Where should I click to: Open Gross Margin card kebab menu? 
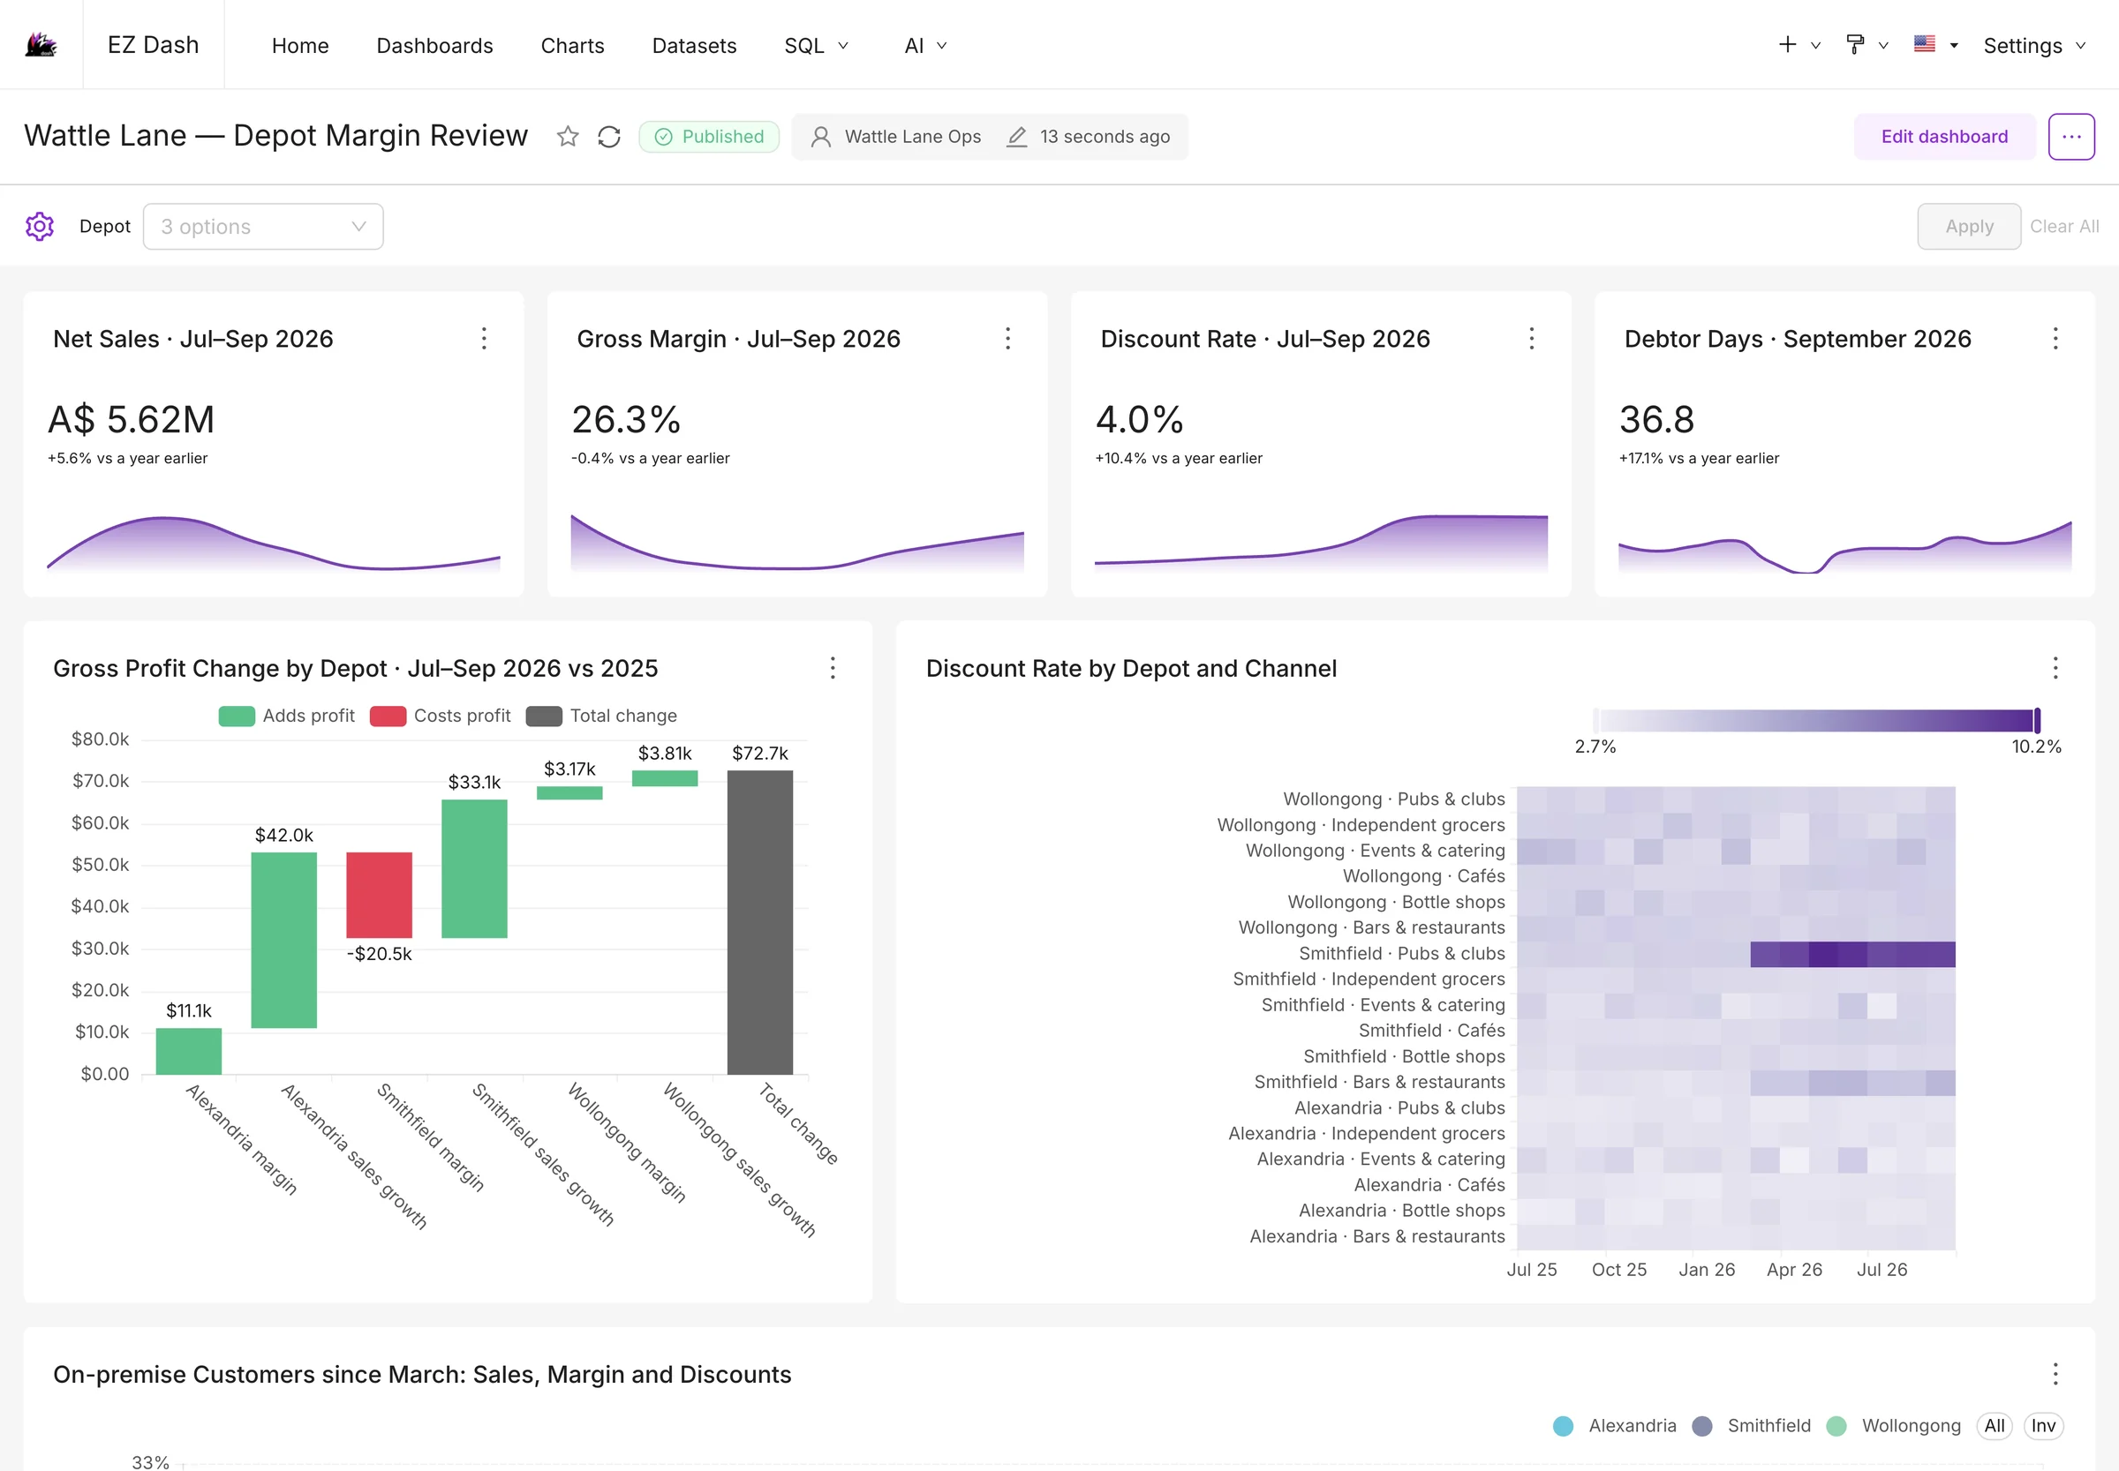point(1008,338)
